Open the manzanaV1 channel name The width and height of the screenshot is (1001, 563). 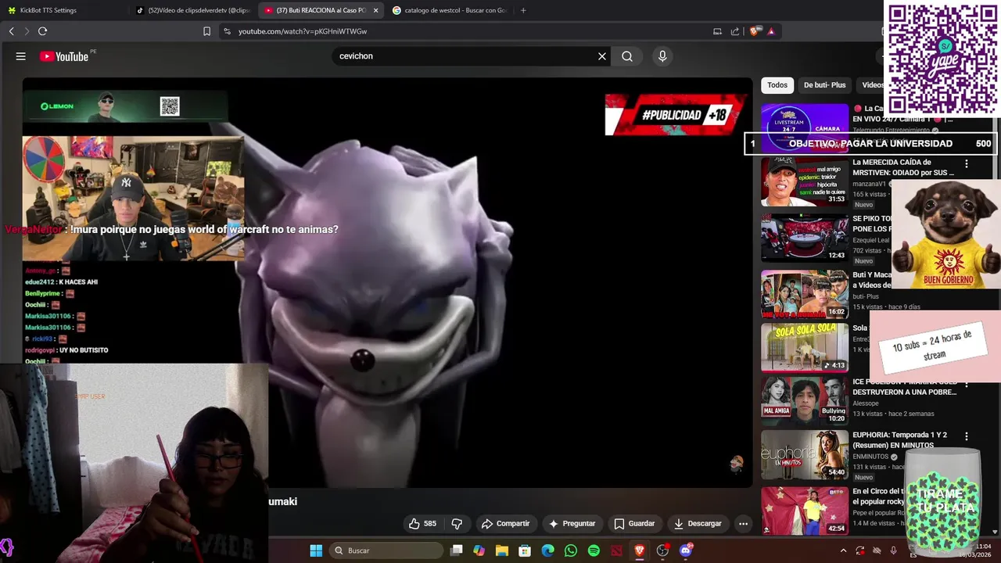[x=870, y=184]
